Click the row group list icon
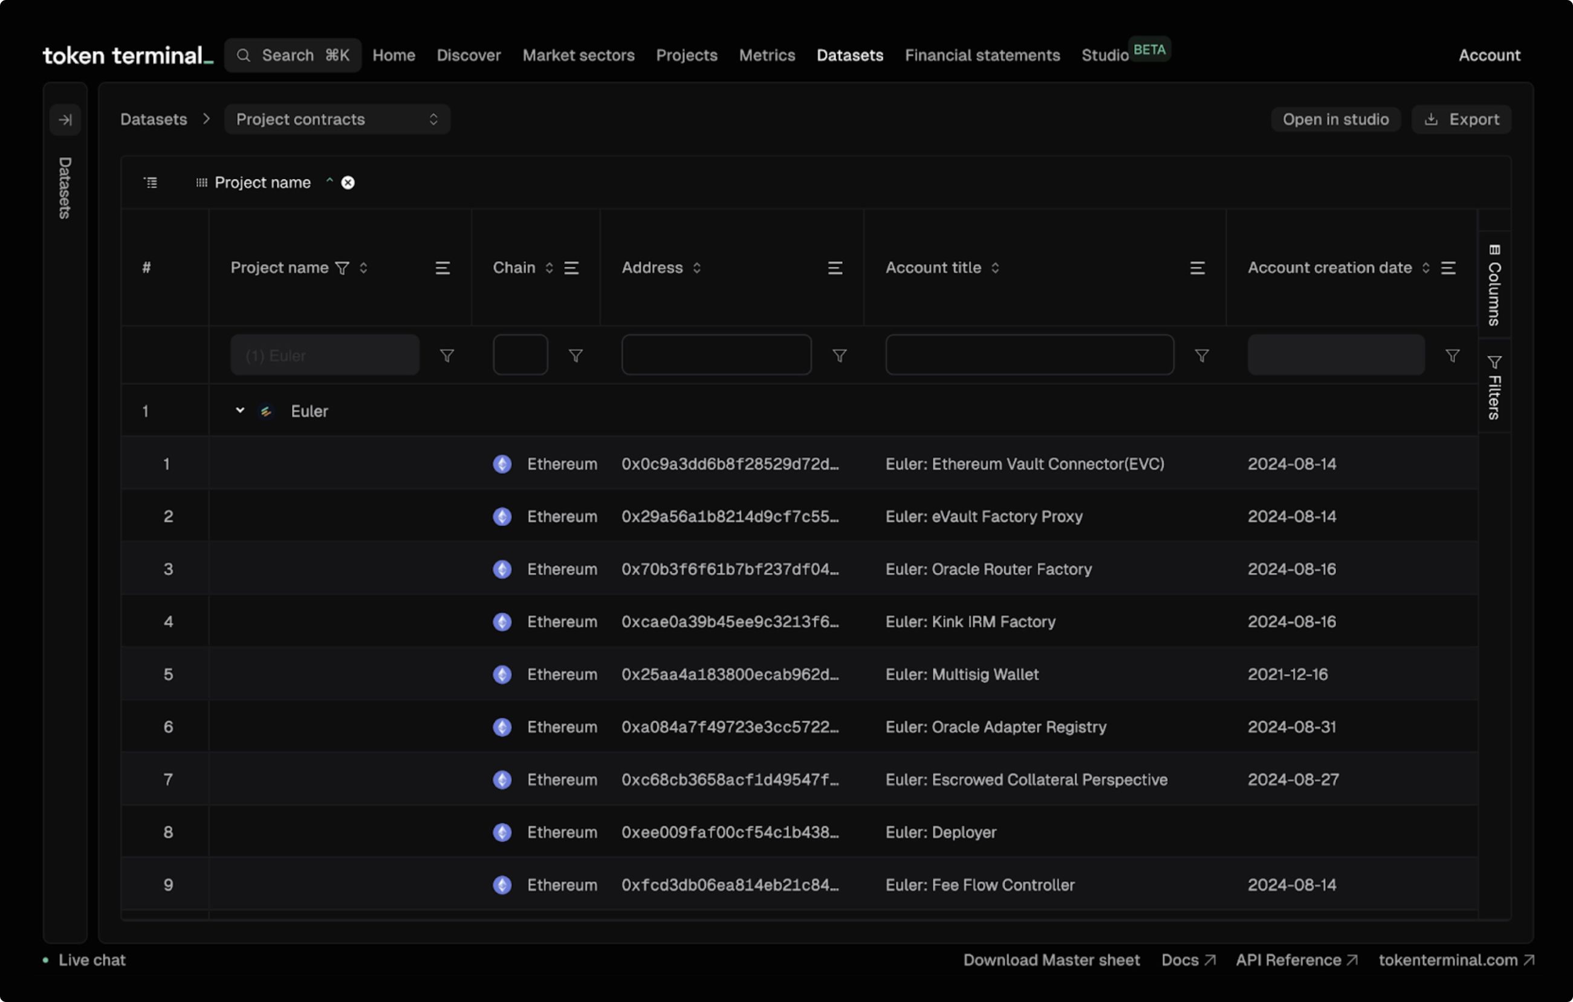Viewport: 1573px width, 1002px height. (x=151, y=183)
